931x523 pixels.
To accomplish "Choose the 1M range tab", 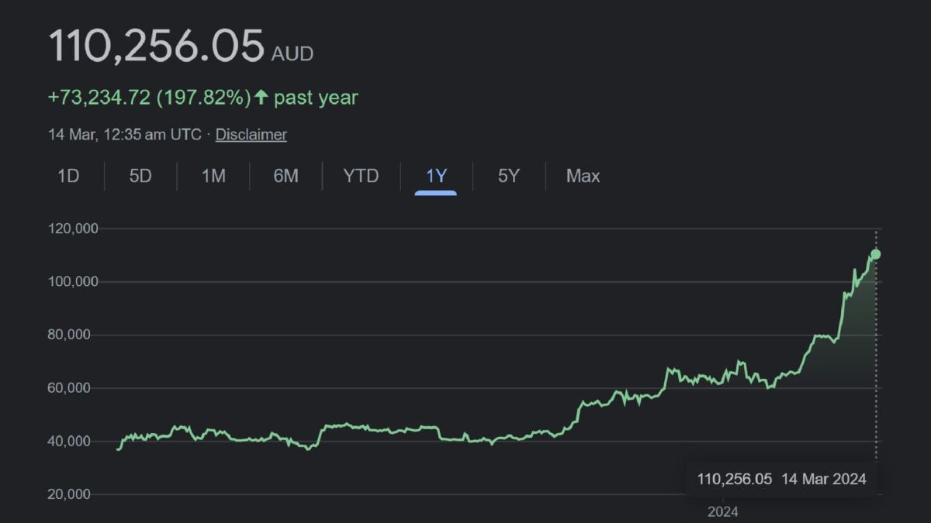I will point(213,176).
